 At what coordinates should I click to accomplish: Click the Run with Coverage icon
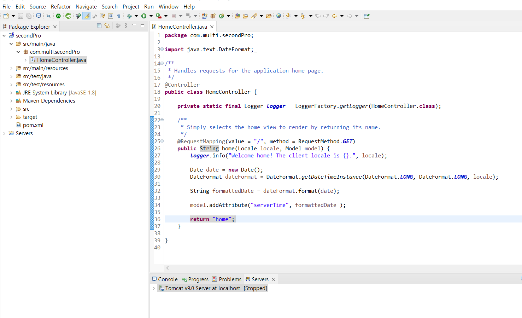(159, 16)
